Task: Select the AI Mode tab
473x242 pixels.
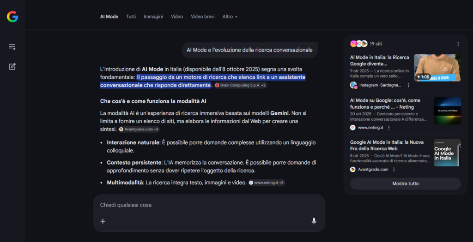Action: [x=109, y=17]
